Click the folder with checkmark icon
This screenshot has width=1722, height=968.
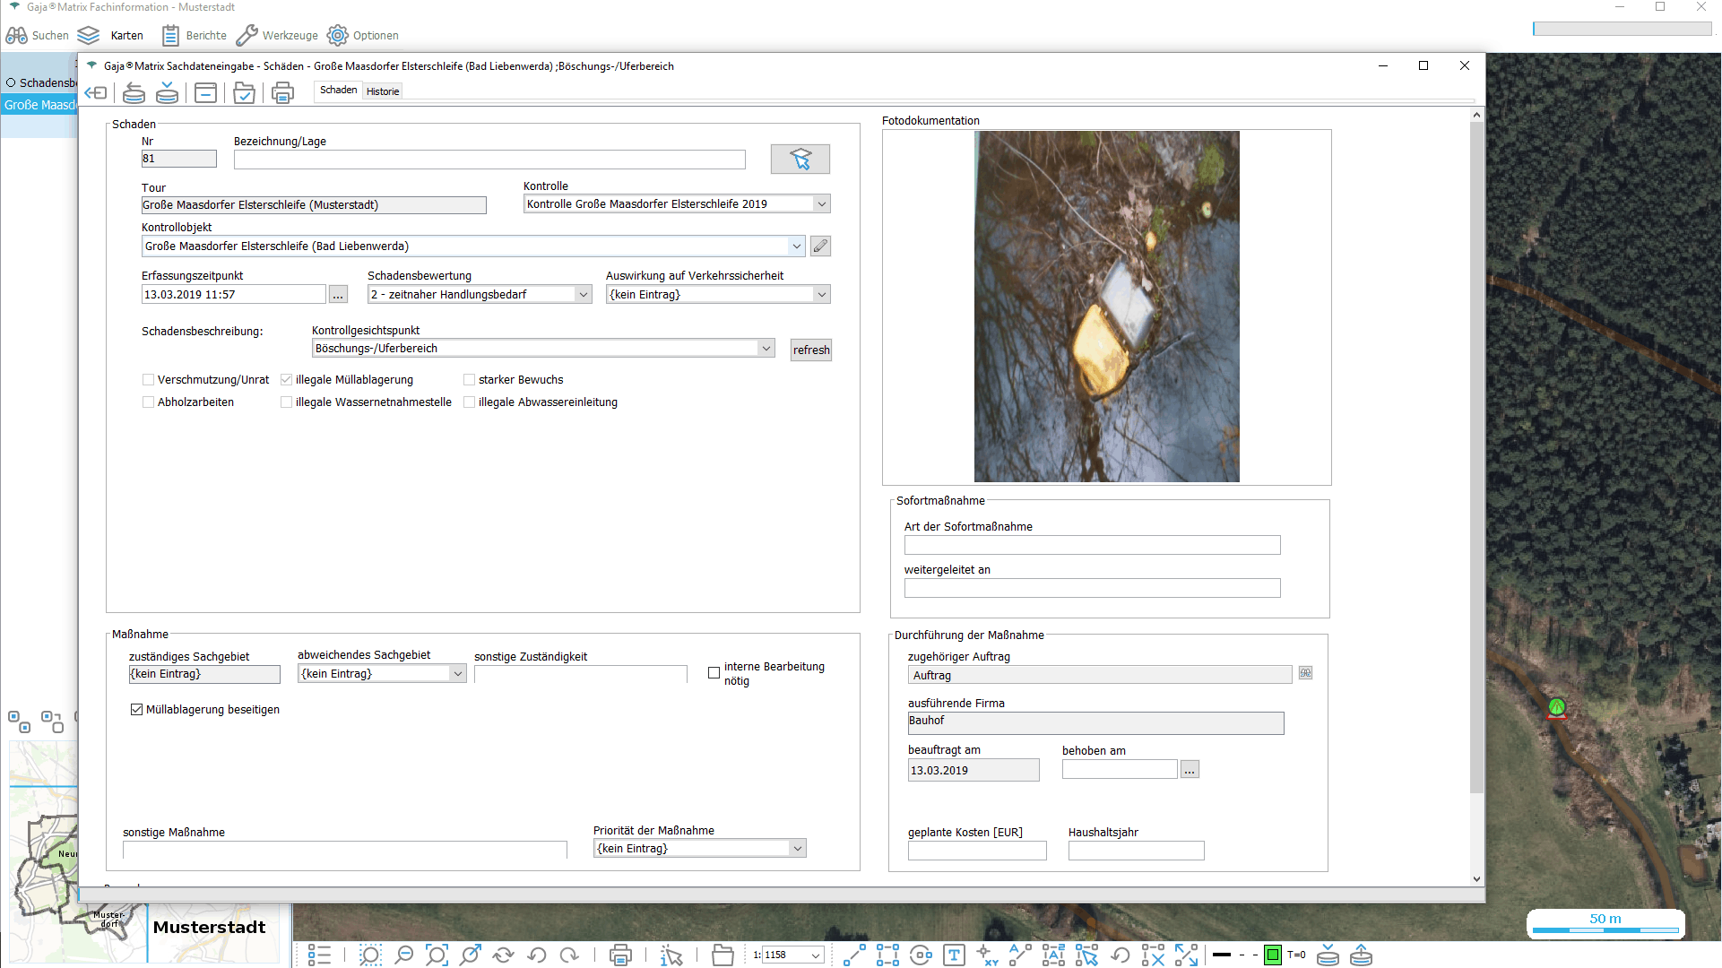pos(244,92)
